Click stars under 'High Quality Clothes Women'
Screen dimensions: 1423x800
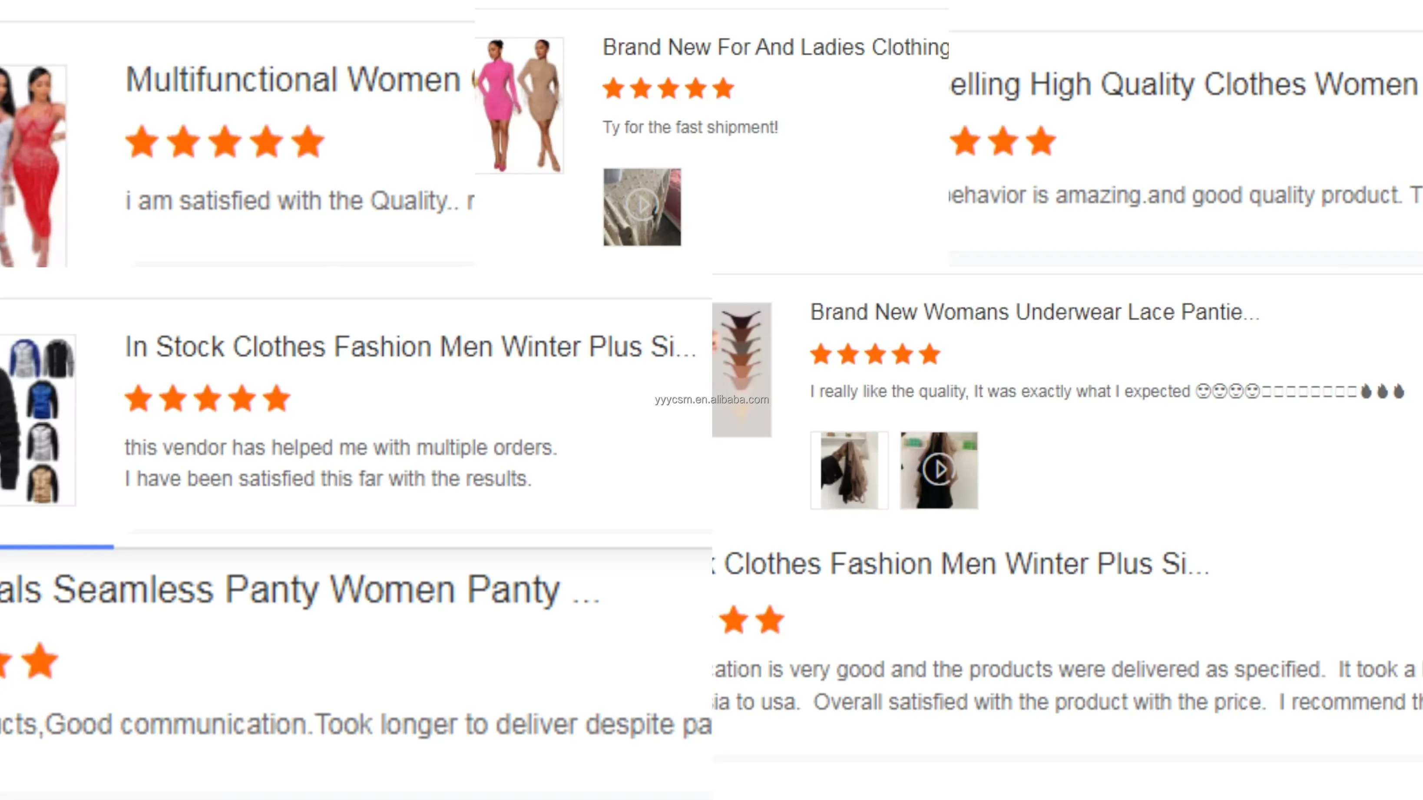click(x=1003, y=141)
